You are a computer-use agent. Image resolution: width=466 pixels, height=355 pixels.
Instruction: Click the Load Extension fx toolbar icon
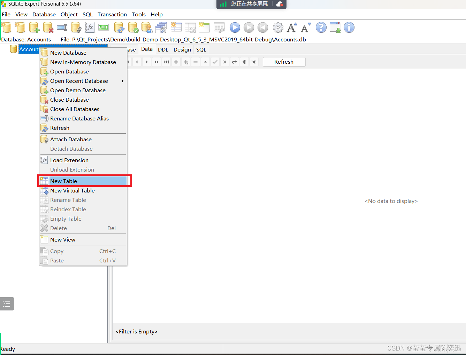90,27
